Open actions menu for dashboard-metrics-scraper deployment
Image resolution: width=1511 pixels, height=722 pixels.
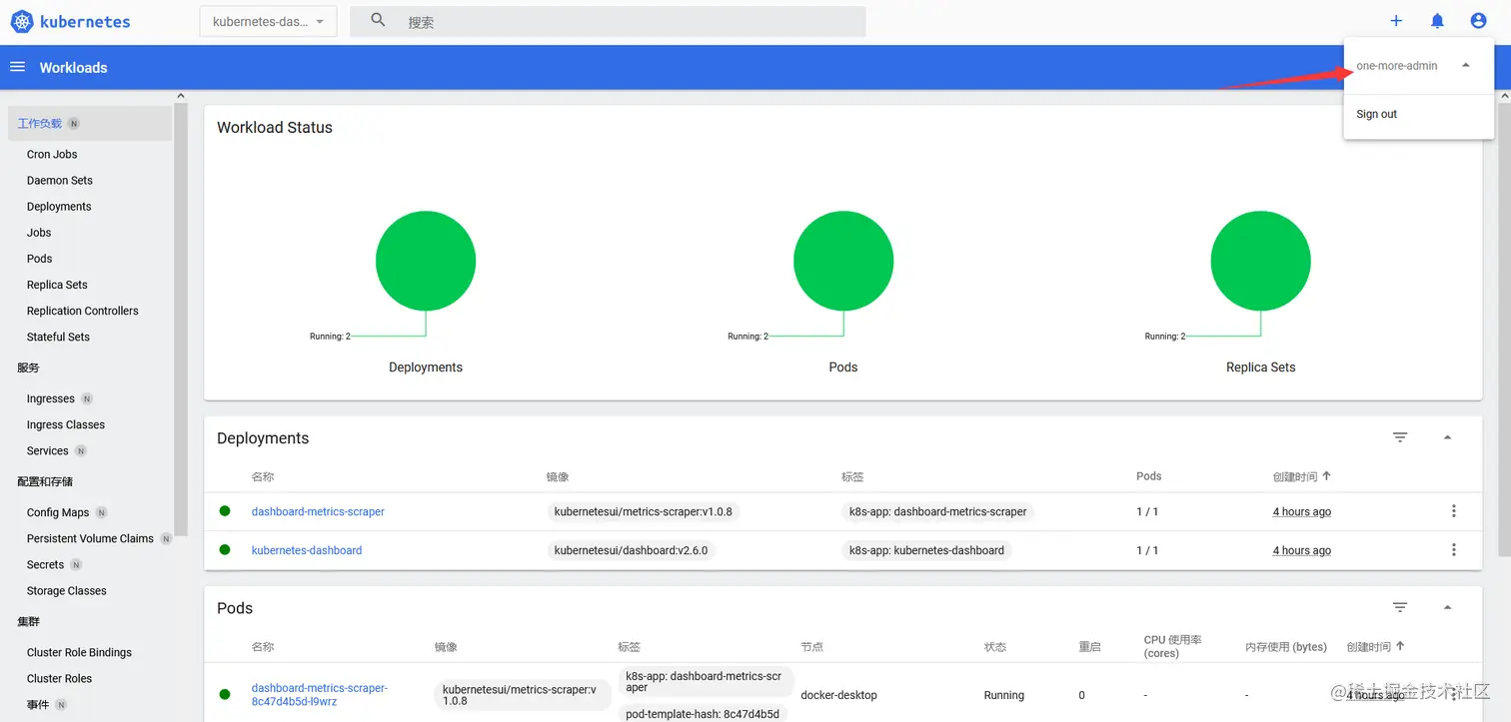pos(1453,511)
